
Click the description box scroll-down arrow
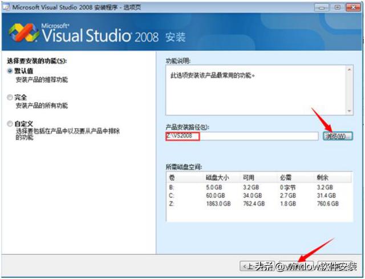(x=349, y=111)
